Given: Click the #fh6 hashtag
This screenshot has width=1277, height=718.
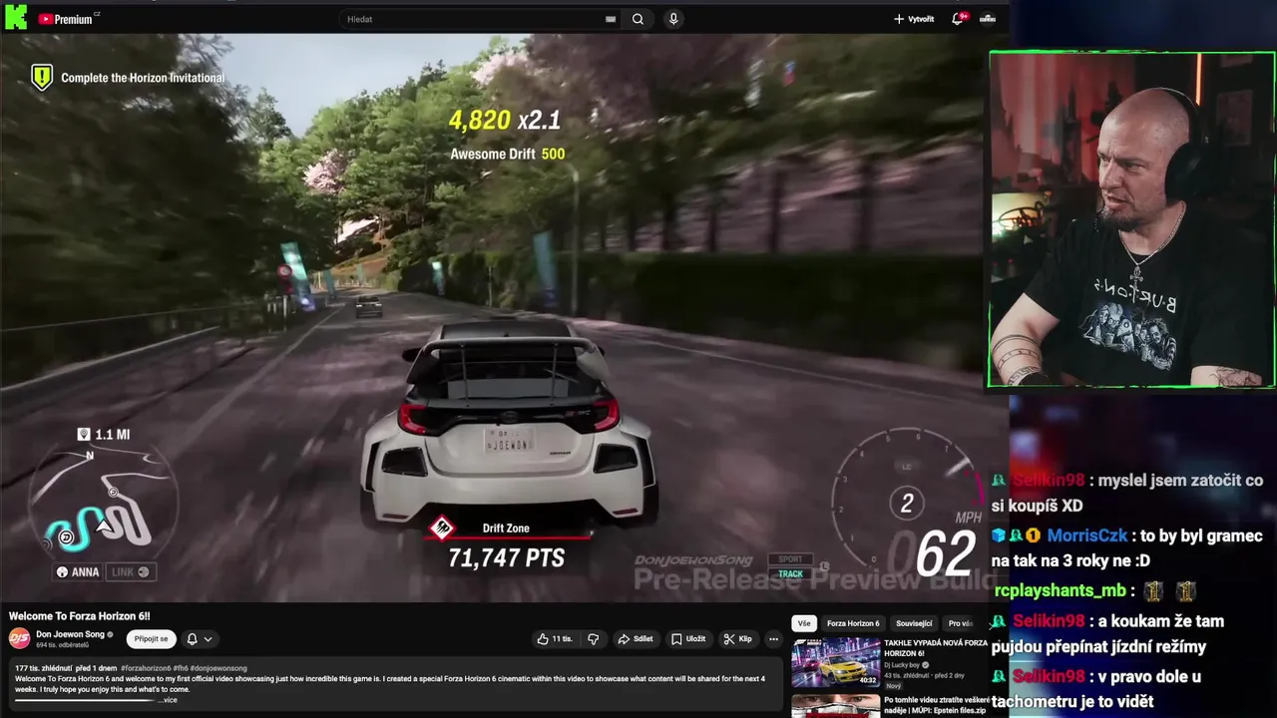Looking at the screenshot, I should coord(181,668).
